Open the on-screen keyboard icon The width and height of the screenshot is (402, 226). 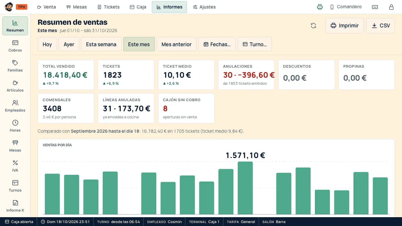tap(375, 7)
